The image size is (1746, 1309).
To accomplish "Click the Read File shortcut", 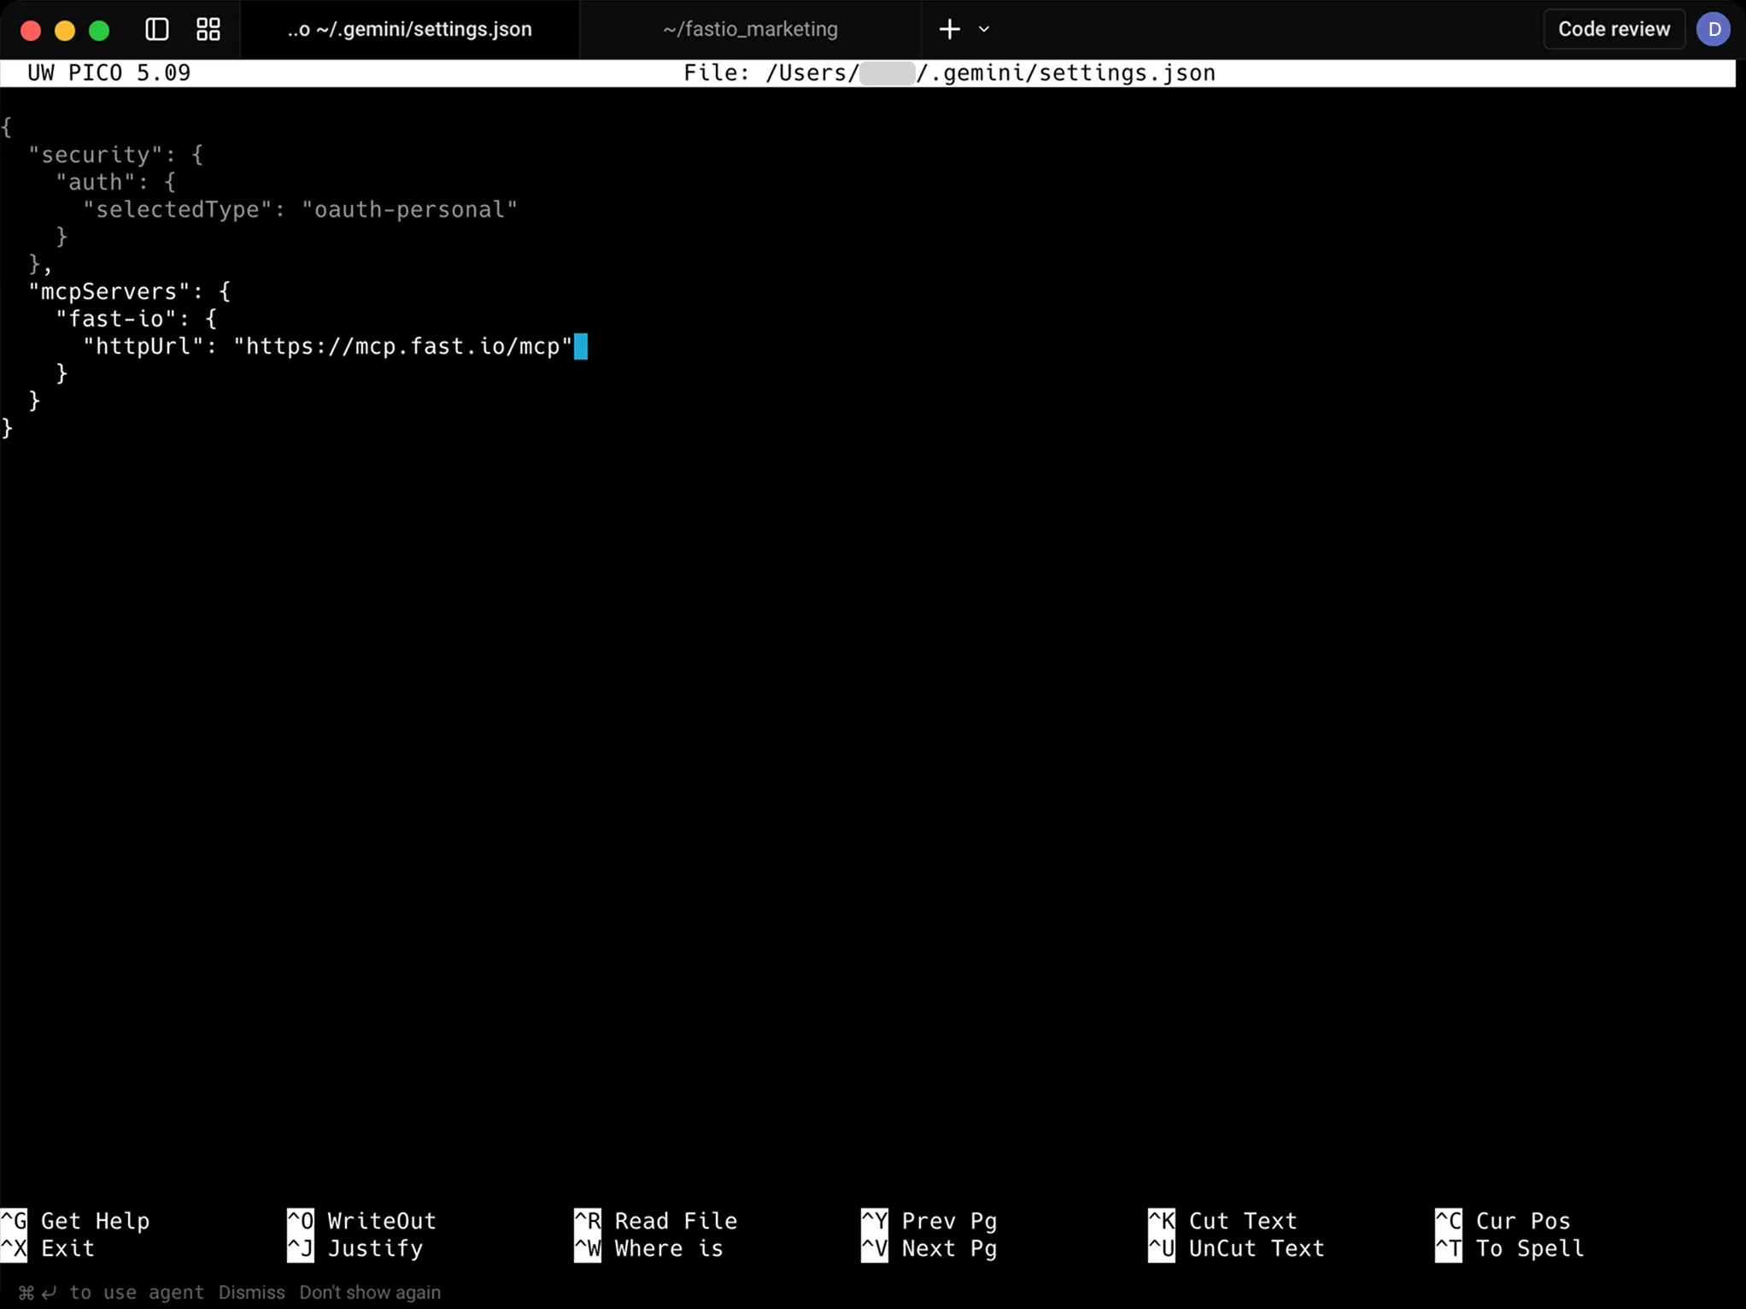I will coord(676,1220).
